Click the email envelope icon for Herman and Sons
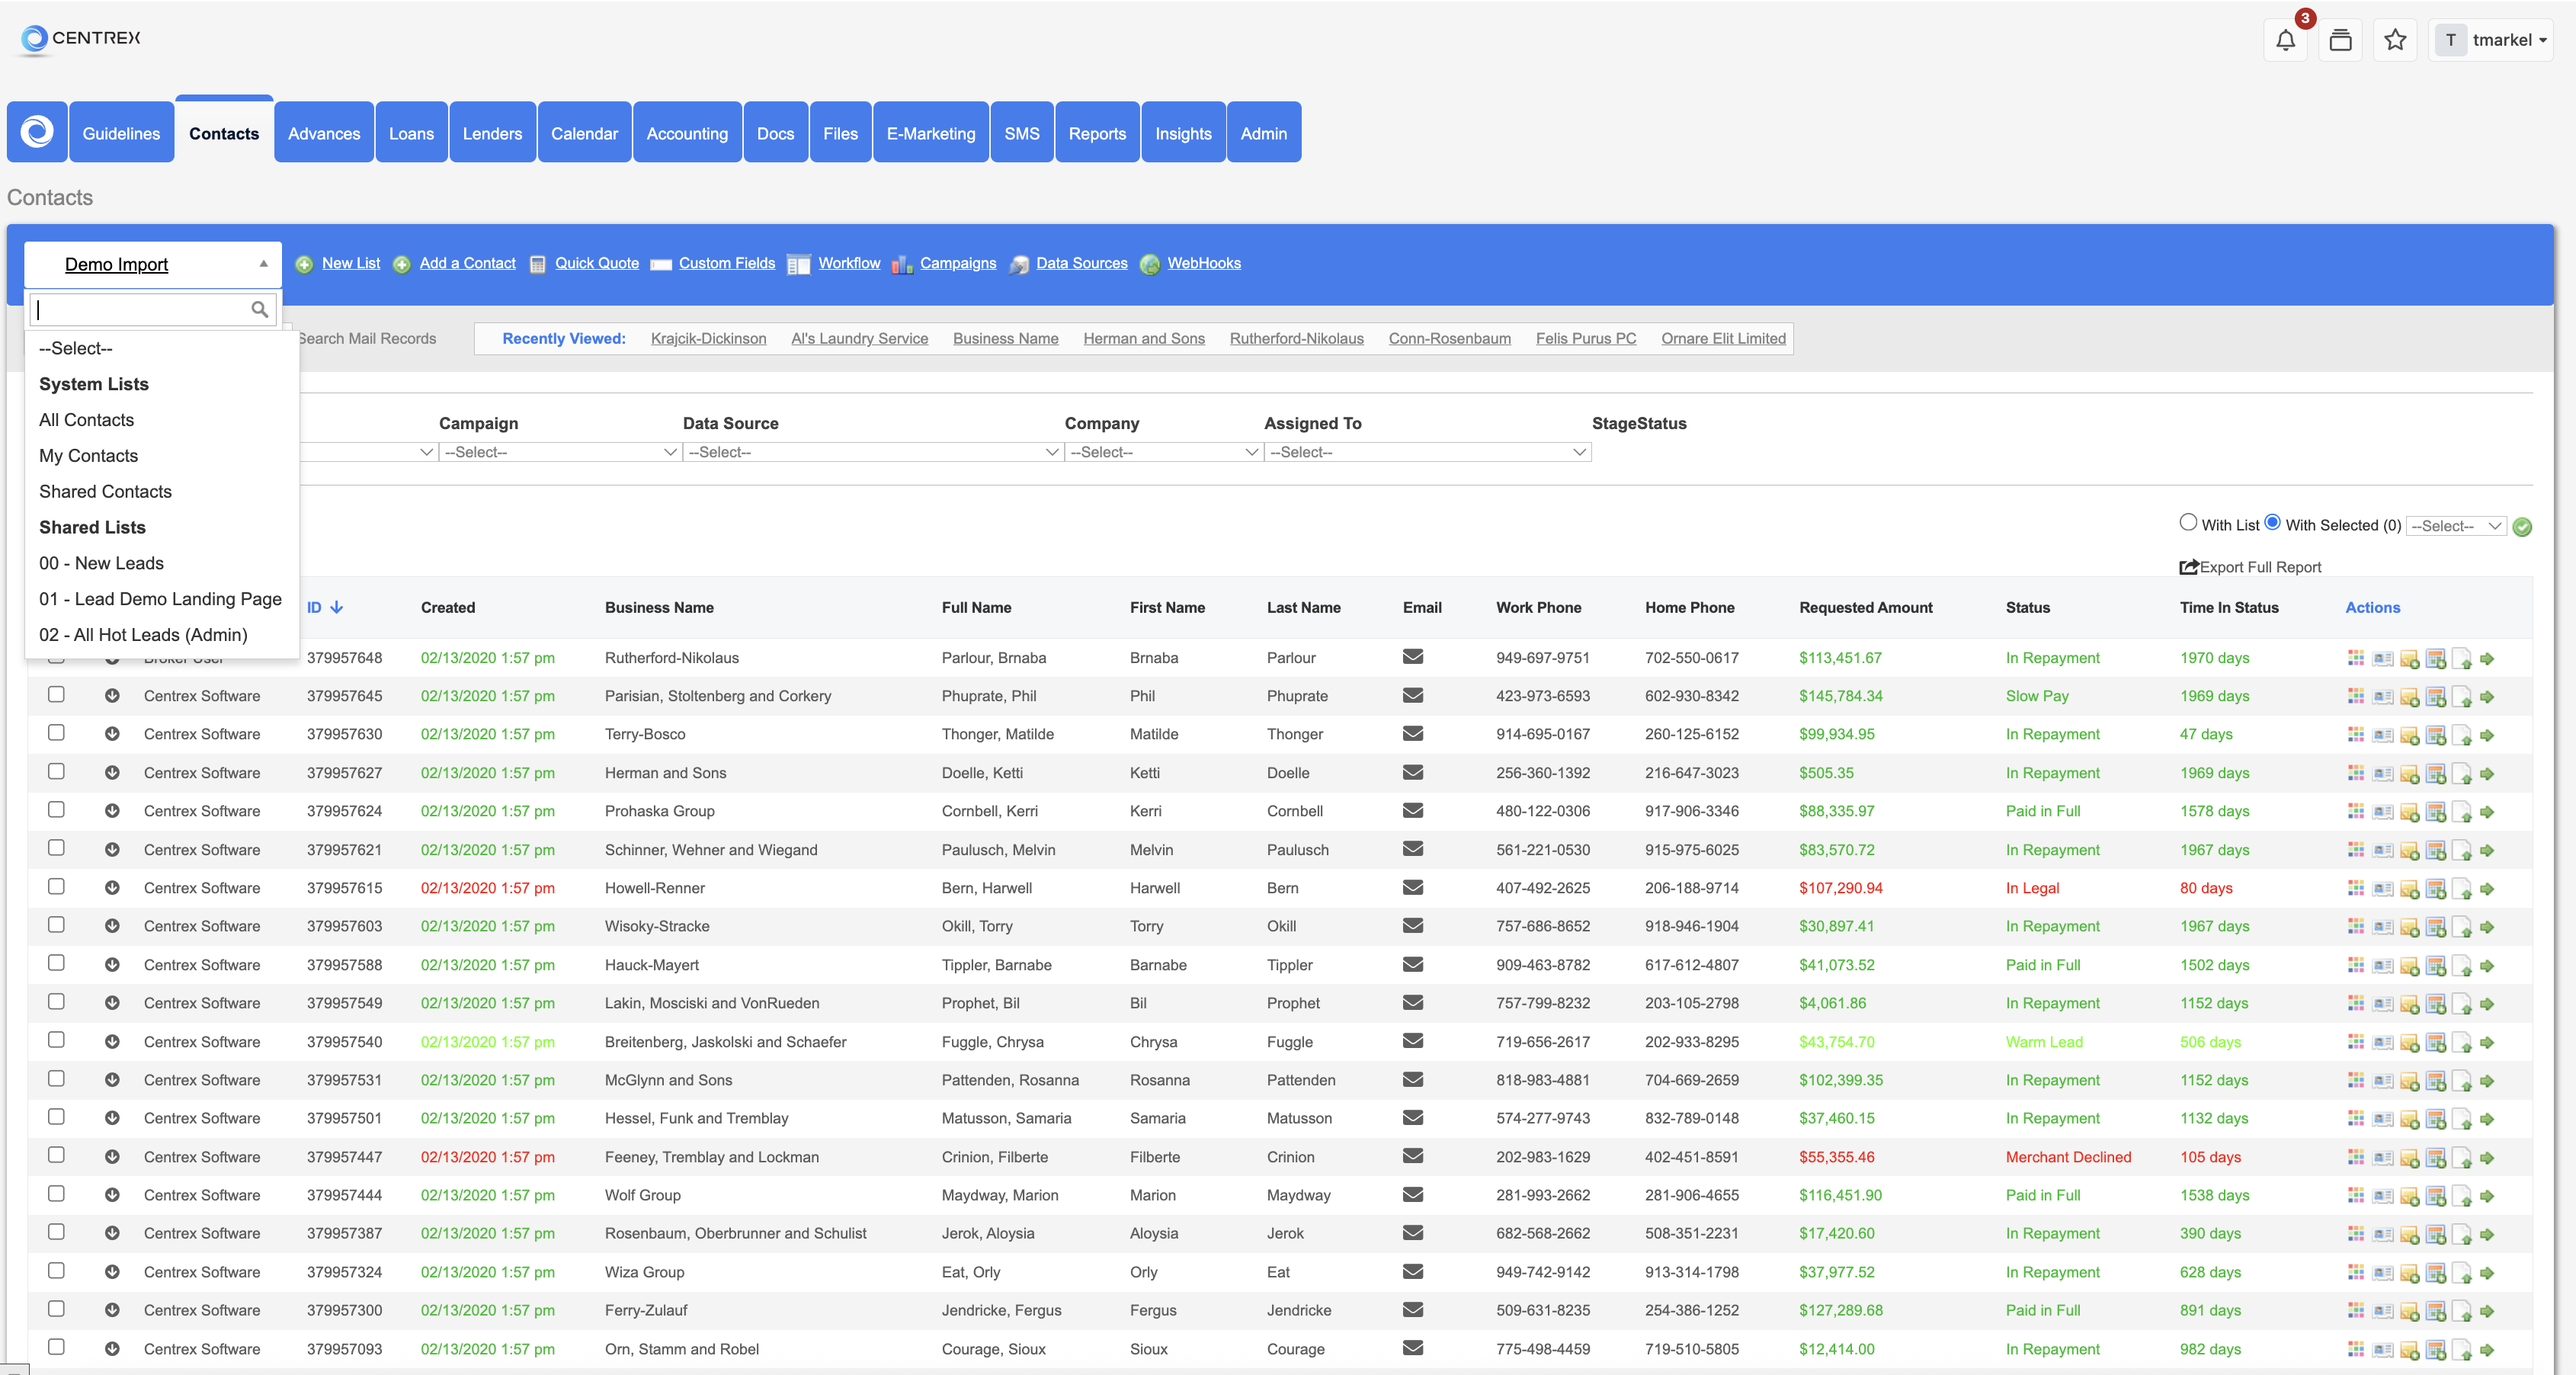 1412,772
